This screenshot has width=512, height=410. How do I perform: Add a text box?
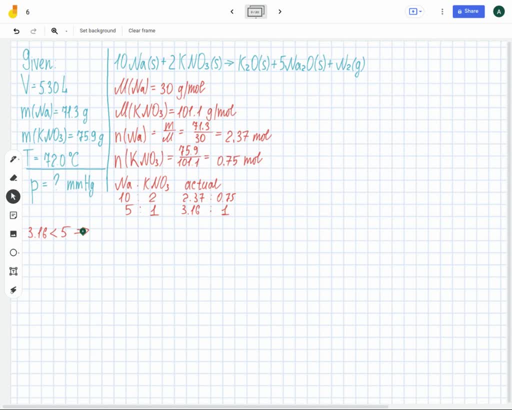[13, 271]
